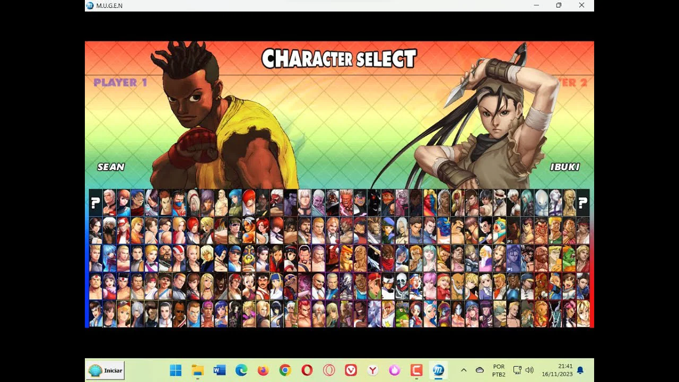Pick Adon with the orange spiked hair
679x382 pixels.
(x=346, y=258)
